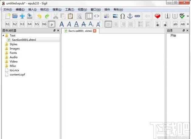Split the section at cursor

coord(106,16)
